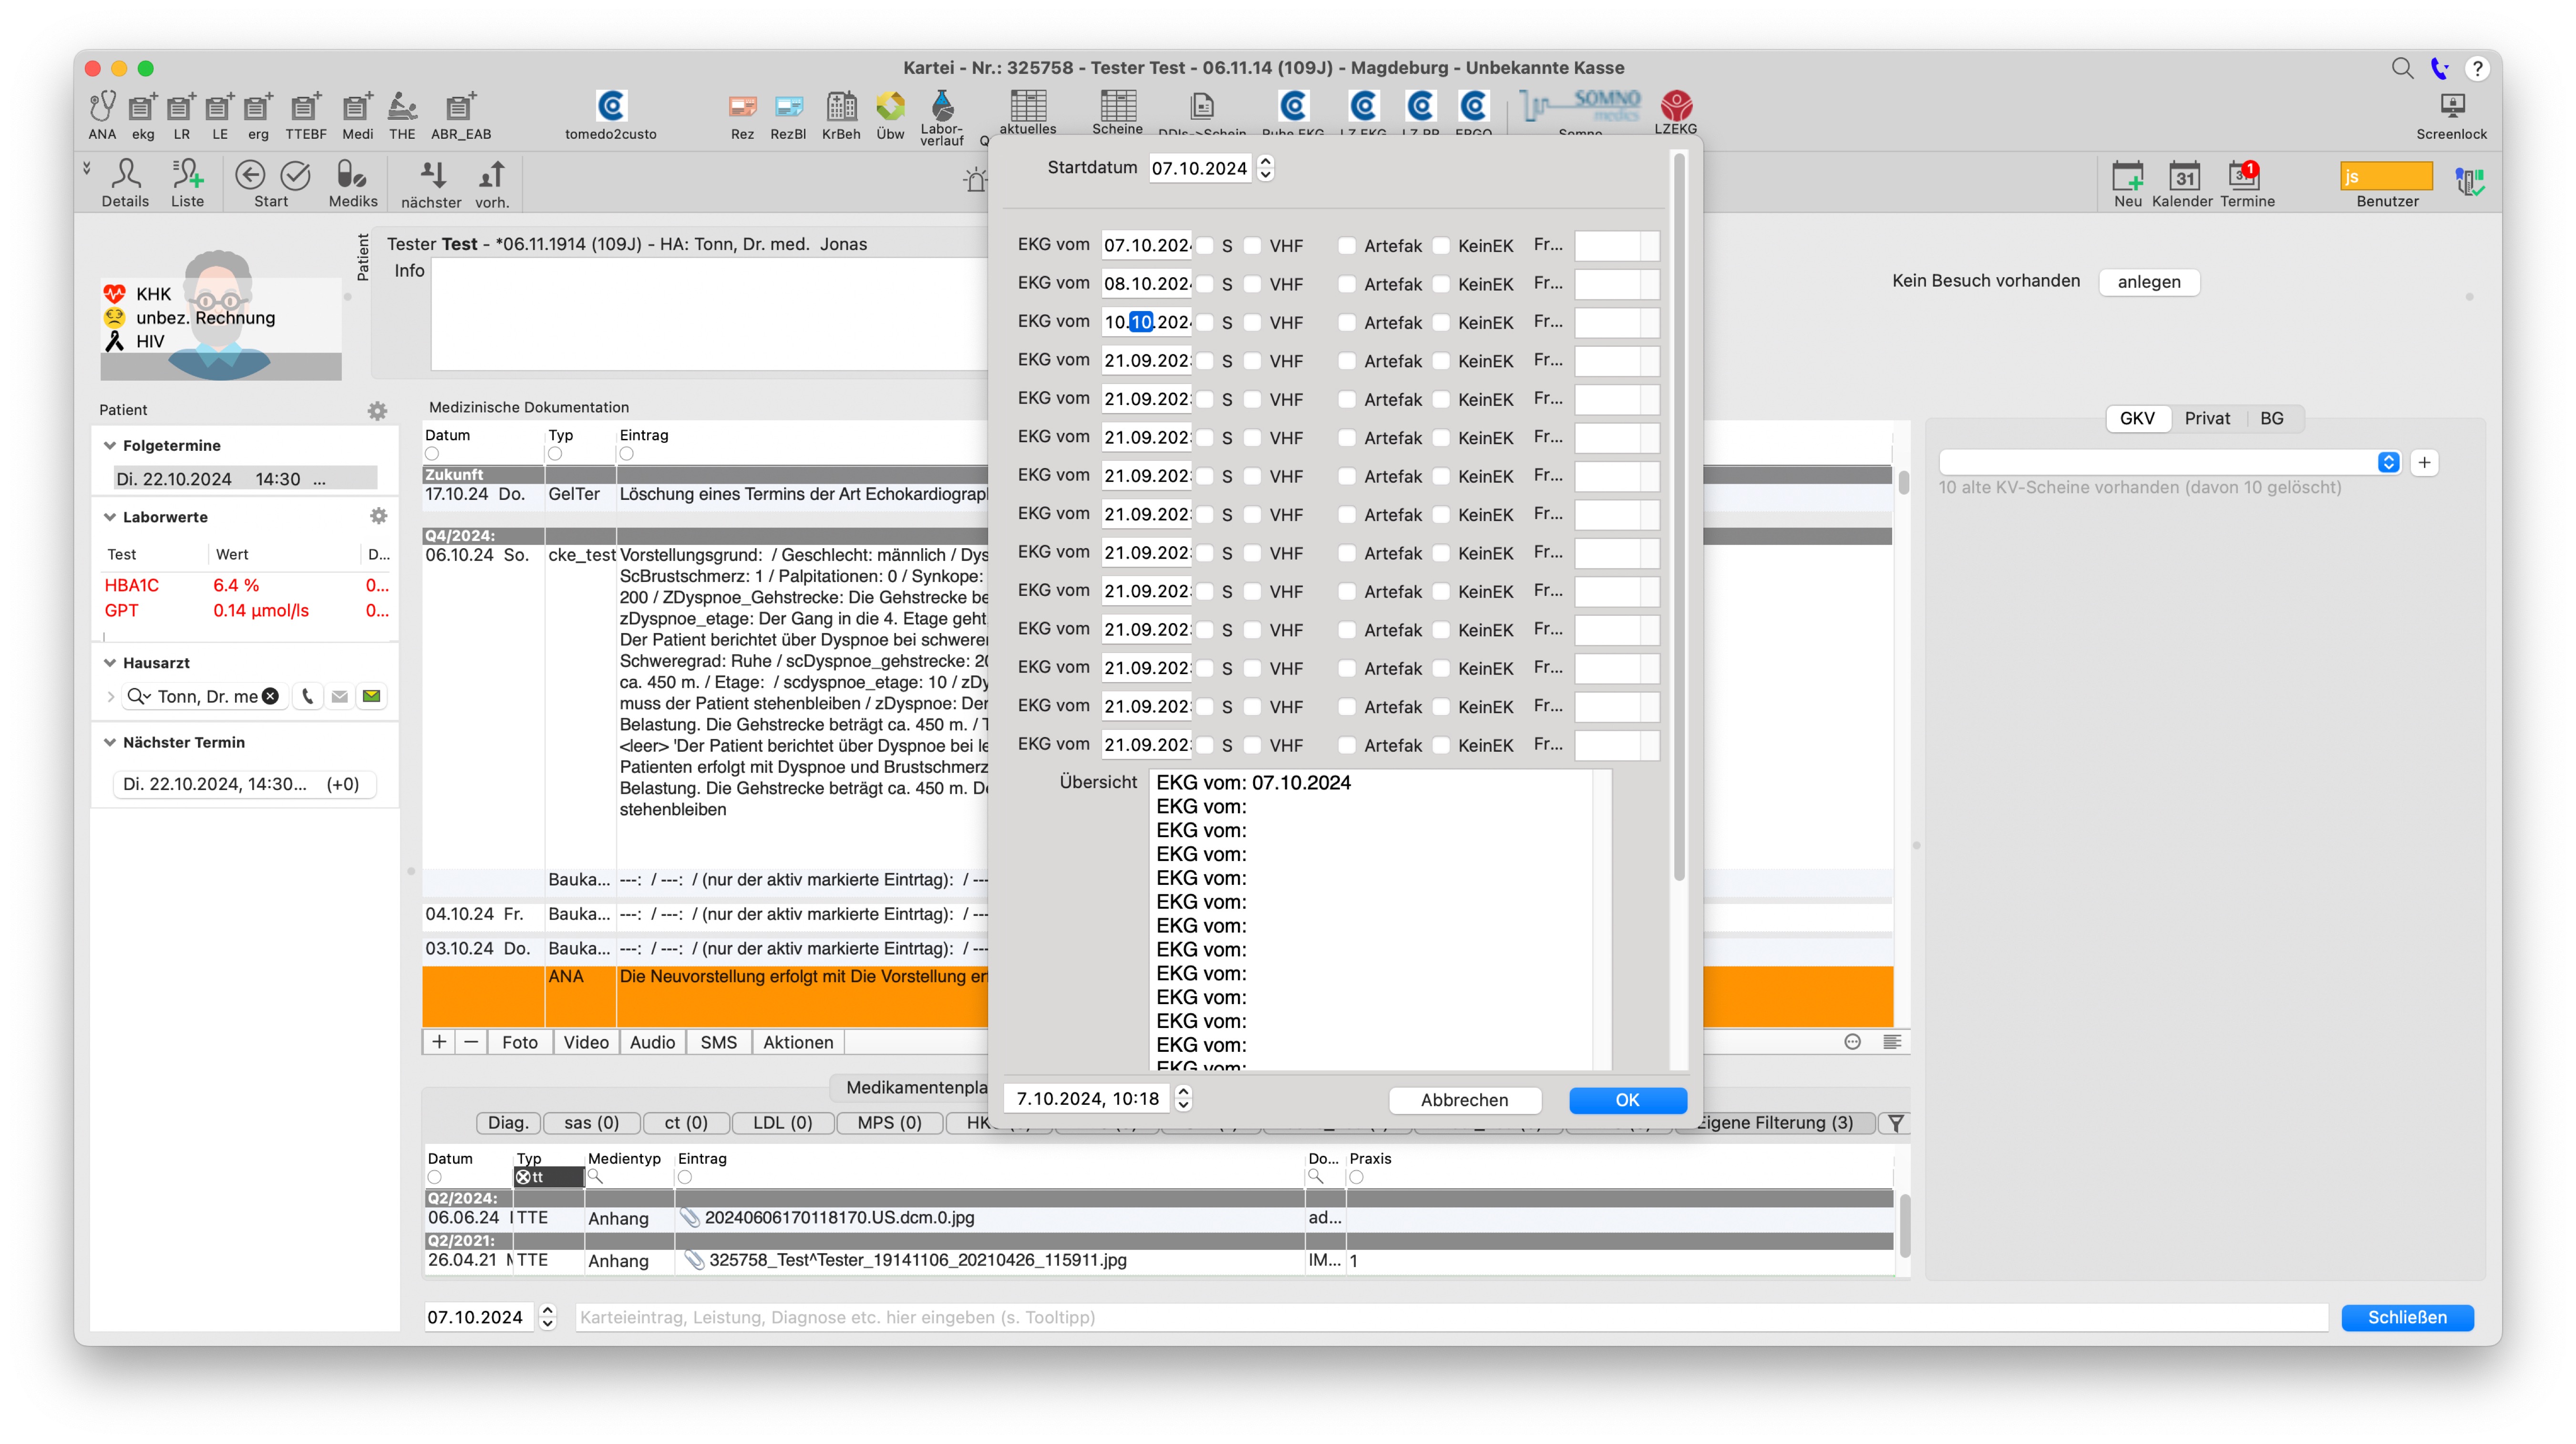Click the ekg entry toolbar icon
Image resolution: width=2576 pixels, height=1444 pixels.
[x=143, y=107]
